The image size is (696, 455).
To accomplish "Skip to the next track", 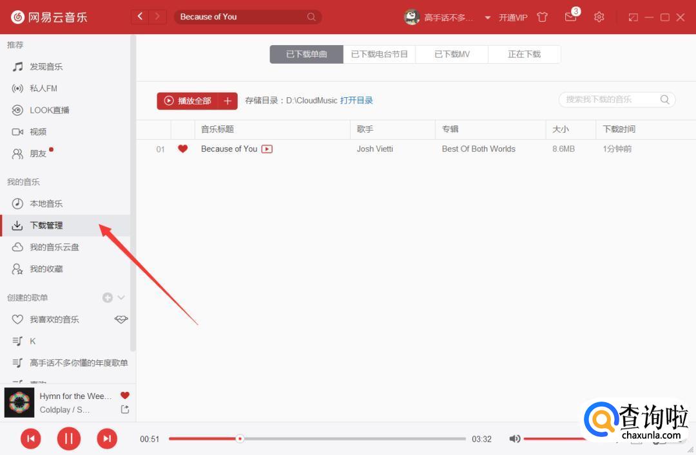I will click(x=107, y=439).
